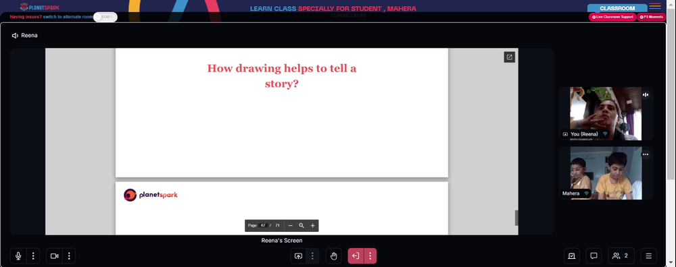The height and width of the screenshot is (267, 676).
Task: Zoom out the PDF document
Action: coord(290,225)
